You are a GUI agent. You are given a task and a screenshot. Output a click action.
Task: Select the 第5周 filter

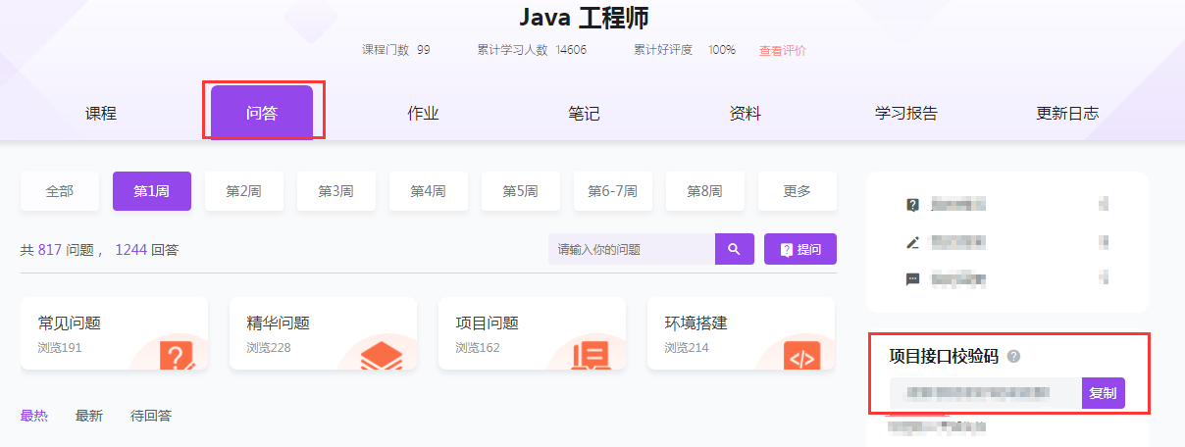[521, 191]
